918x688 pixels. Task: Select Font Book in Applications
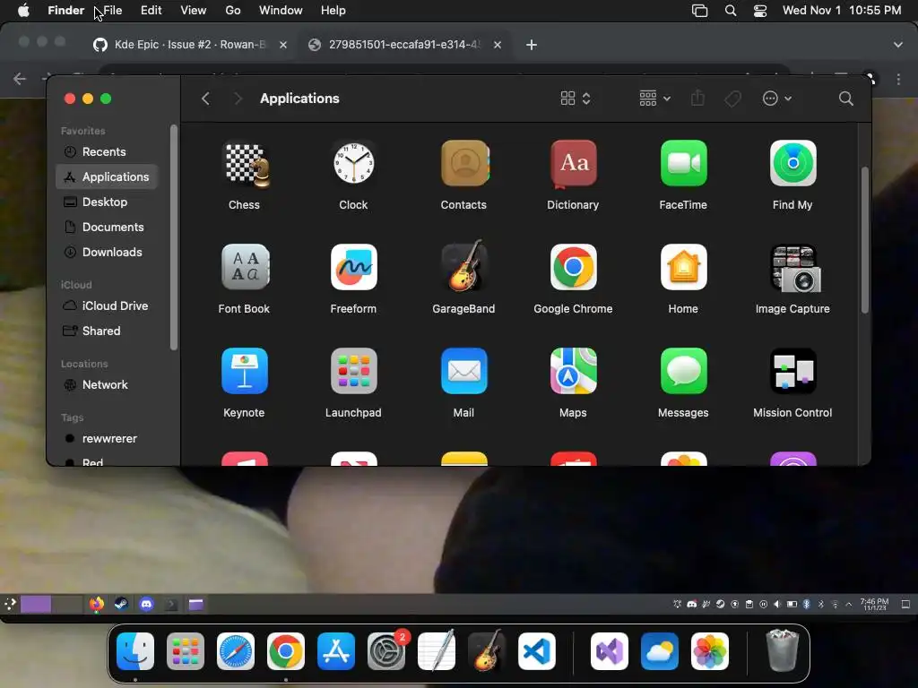click(x=244, y=267)
